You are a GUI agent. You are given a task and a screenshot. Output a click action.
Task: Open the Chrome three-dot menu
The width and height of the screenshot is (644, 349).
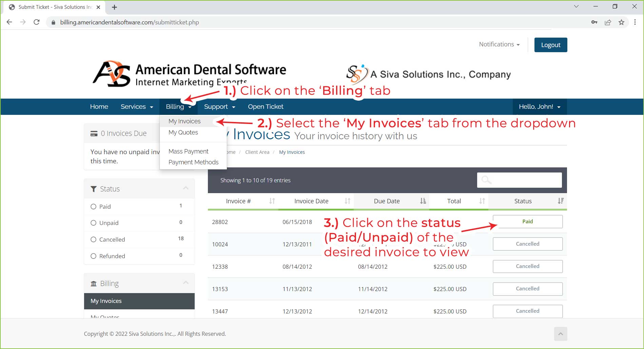pyautogui.click(x=635, y=22)
